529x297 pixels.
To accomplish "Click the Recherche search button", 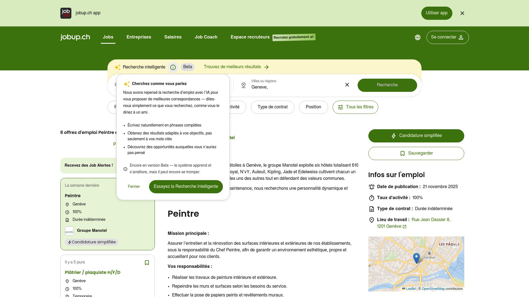I will (387, 85).
